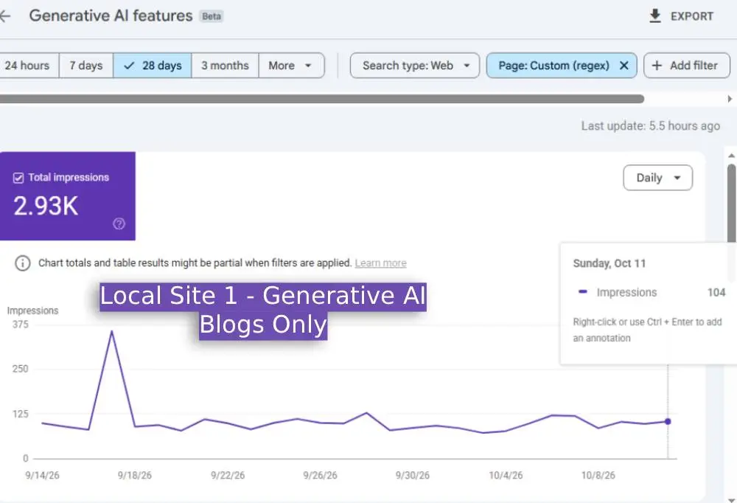The image size is (737, 503).
Task: Click the EXPORT button label
Action: pos(692,16)
